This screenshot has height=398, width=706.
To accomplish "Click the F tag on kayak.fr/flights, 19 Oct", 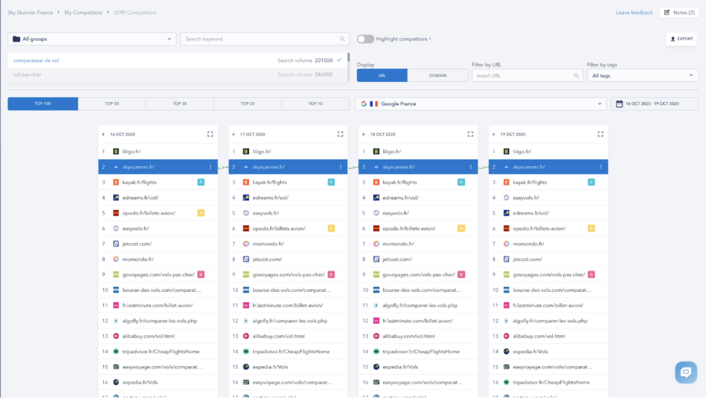I will point(591,182).
